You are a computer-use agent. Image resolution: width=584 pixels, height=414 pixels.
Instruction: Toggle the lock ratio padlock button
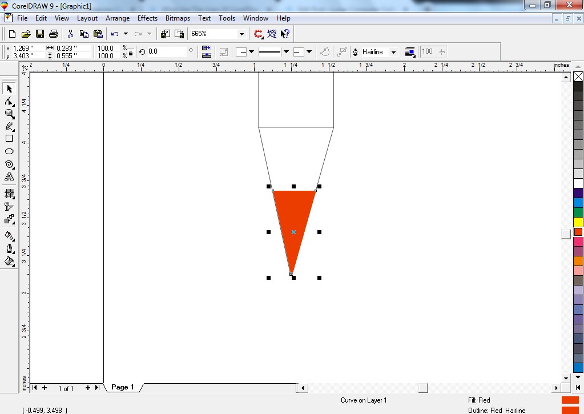pos(131,53)
